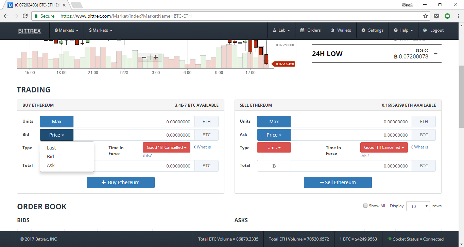Viewport: 464px width, 247px height.
Task: Select Last from the Price menu
Action: (51, 148)
